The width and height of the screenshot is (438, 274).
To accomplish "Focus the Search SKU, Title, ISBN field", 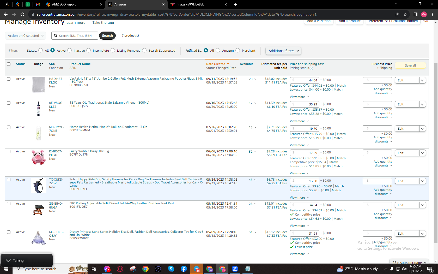I will (x=75, y=35).
